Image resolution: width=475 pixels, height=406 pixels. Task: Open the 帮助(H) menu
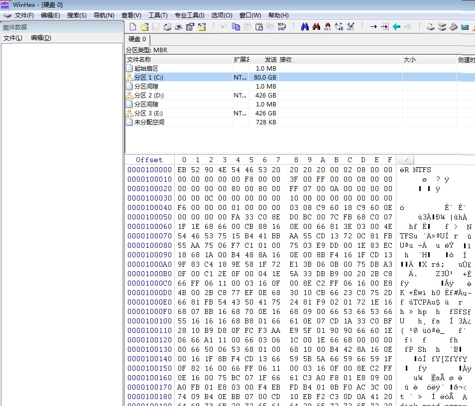278,15
